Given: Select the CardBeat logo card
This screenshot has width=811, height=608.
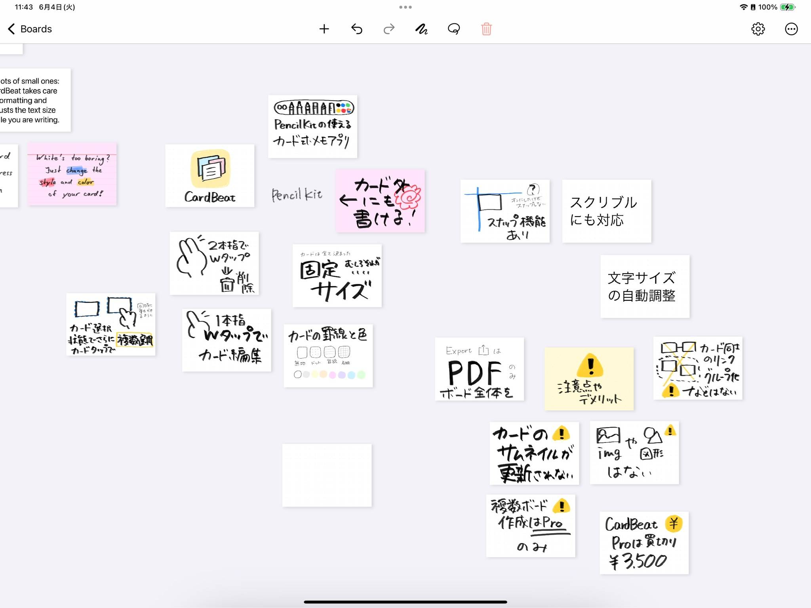Looking at the screenshot, I should click(x=210, y=176).
